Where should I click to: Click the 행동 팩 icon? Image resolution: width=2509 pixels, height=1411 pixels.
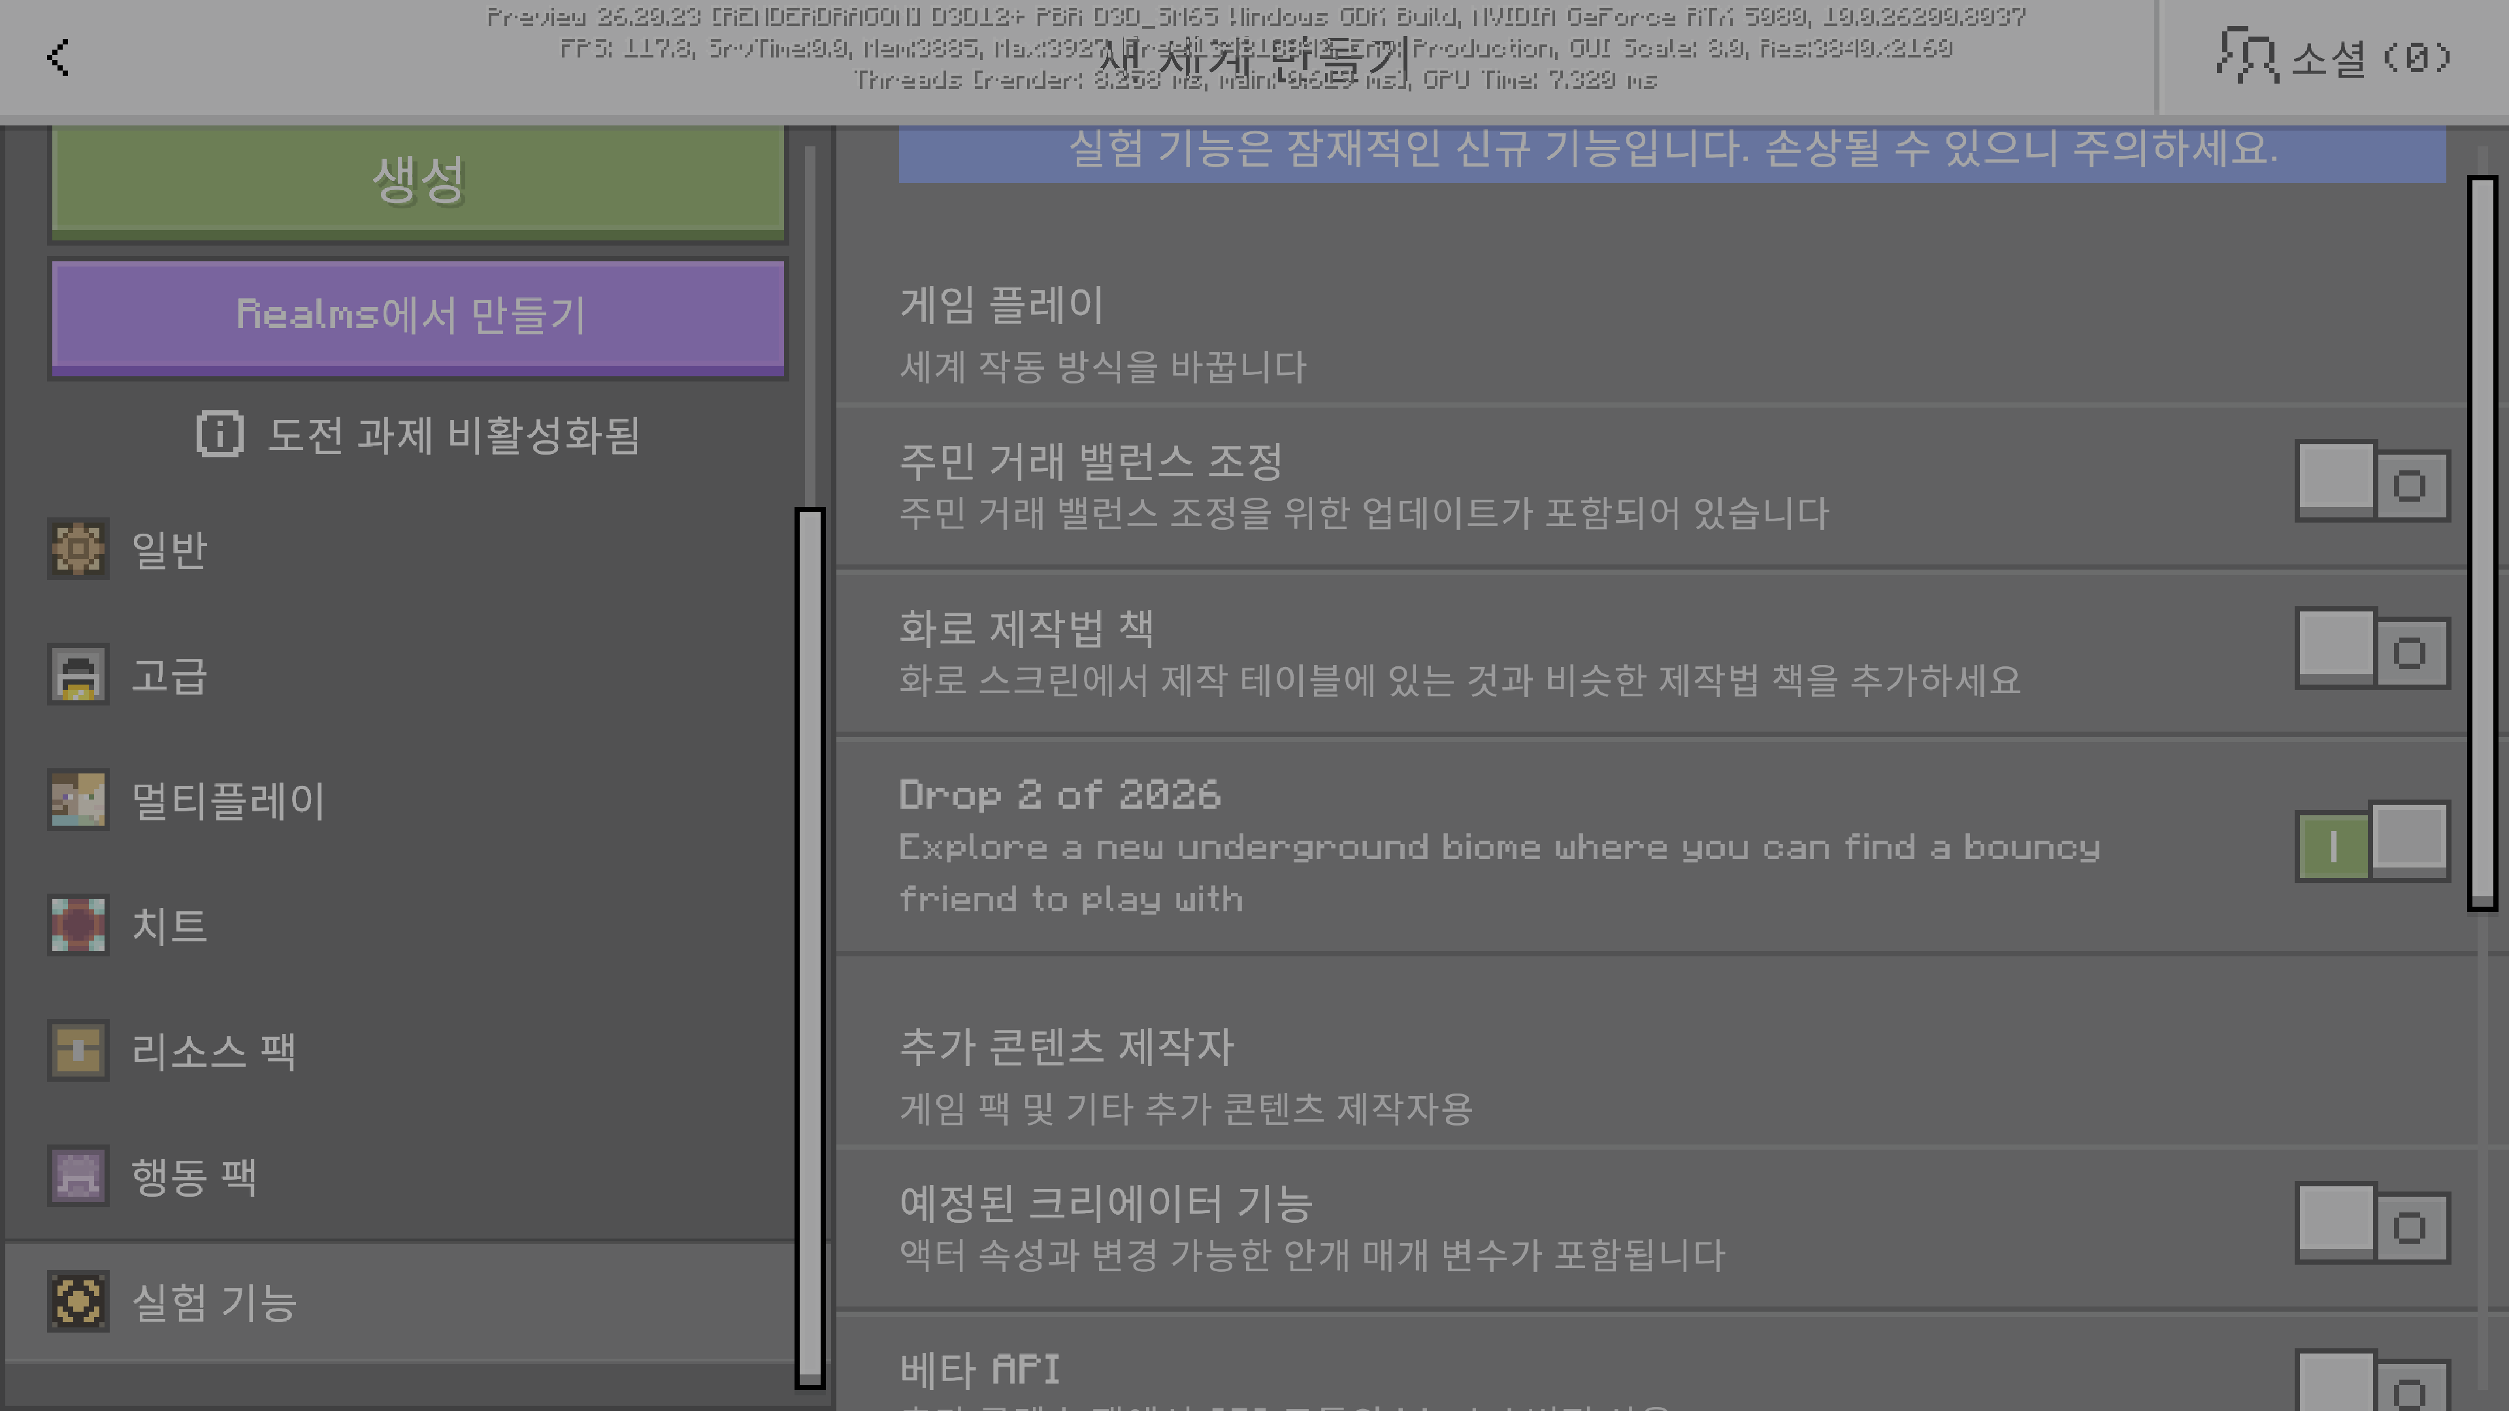point(78,1175)
